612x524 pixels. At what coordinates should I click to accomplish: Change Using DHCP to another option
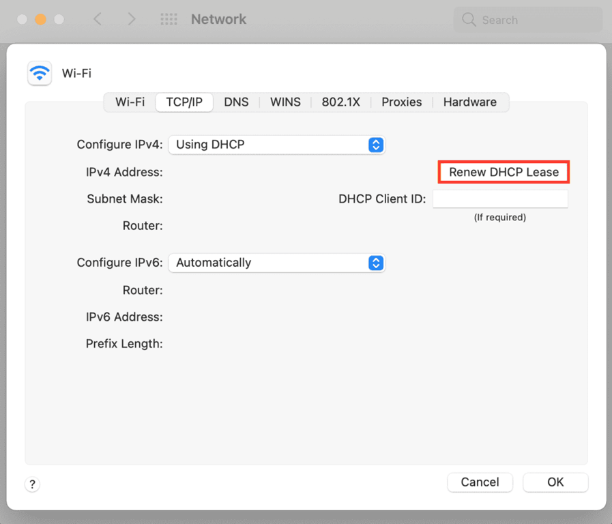pyautogui.click(x=276, y=145)
